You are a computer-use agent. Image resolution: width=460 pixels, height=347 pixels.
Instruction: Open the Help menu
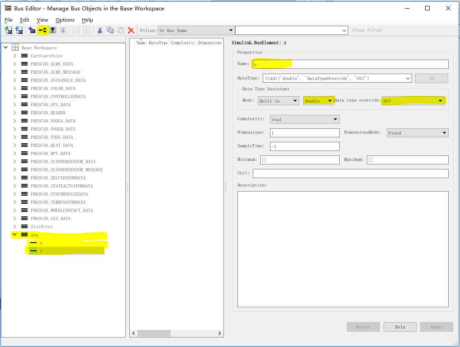(x=87, y=20)
